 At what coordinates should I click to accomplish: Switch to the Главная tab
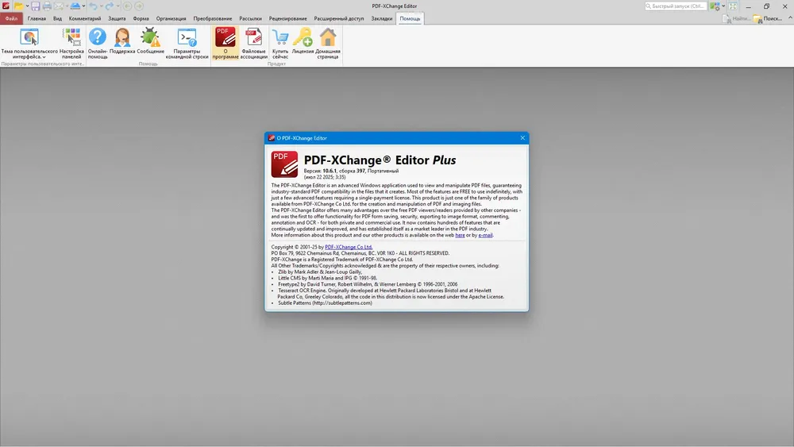coord(37,18)
